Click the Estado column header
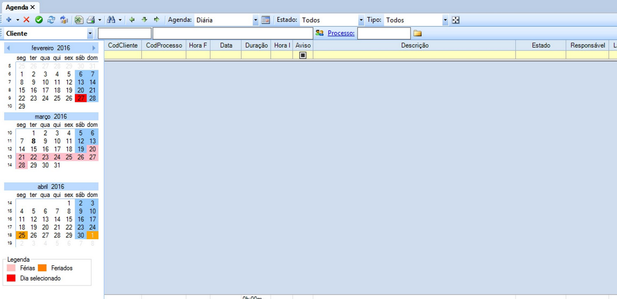 [541, 45]
